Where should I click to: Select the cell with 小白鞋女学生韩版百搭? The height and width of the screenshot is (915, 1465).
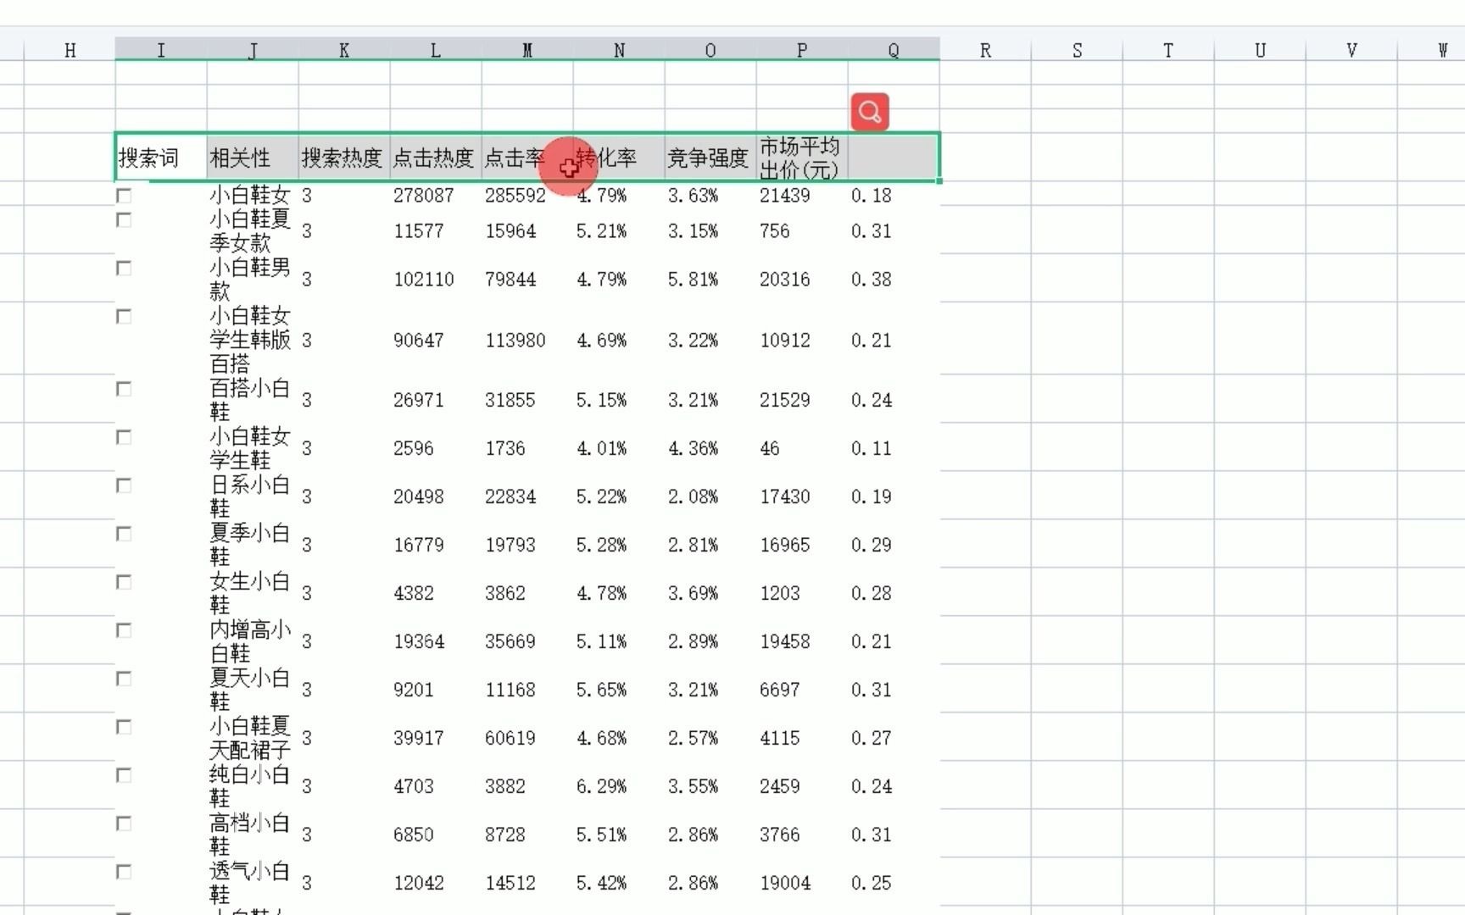pos(253,340)
